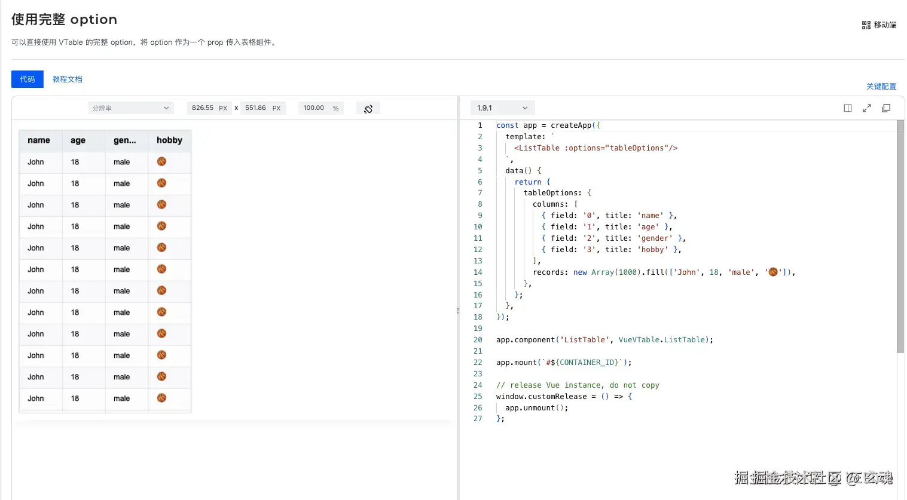Click the pane divider drag handle
This screenshot has height=500, width=907.
458,311
